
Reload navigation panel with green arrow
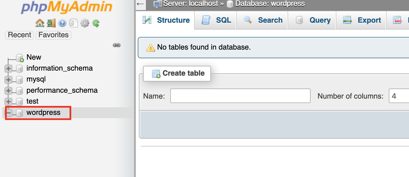tap(96, 23)
